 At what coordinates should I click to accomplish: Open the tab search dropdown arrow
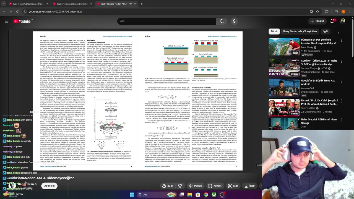click(x=4, y=4)
